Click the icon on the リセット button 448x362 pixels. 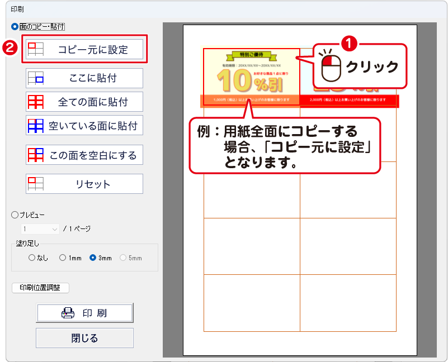point(35,184)
